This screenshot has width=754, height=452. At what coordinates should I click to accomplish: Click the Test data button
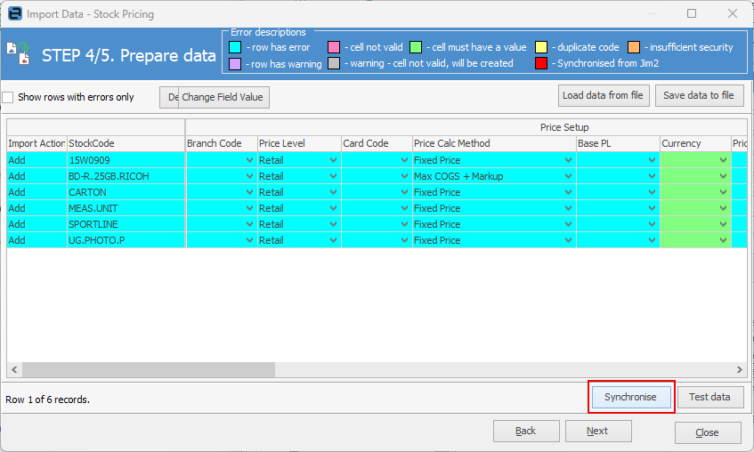coord(709,397)
